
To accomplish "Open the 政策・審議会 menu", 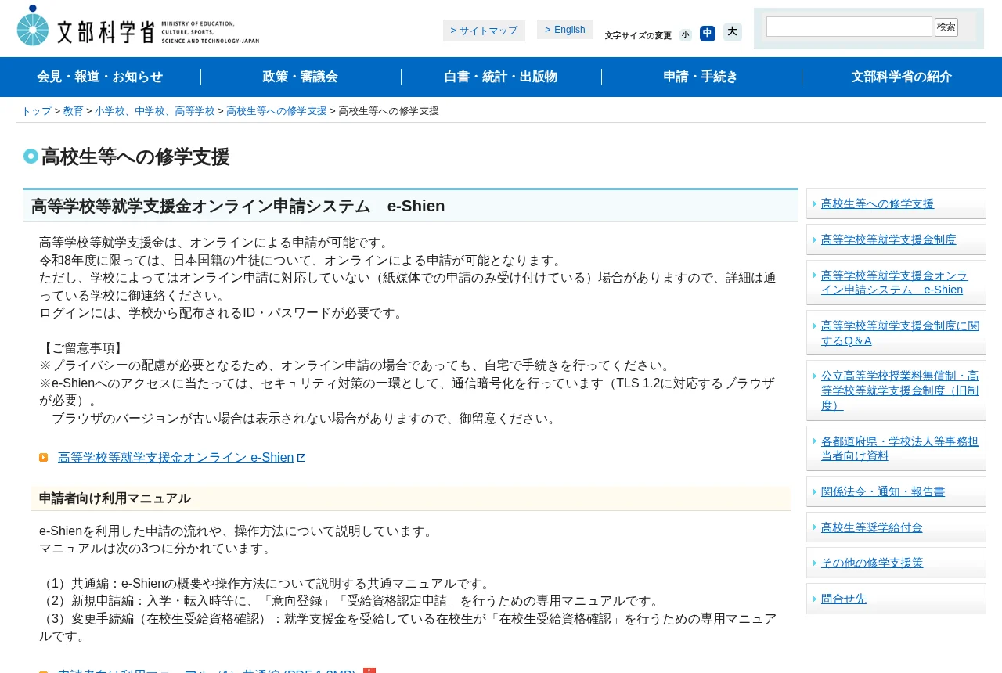I will coord(301,77).
